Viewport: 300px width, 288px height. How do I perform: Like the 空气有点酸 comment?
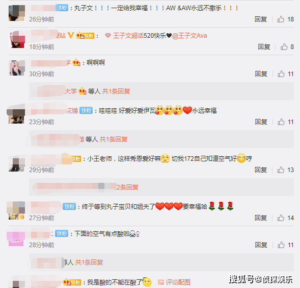tap(281, 245)
